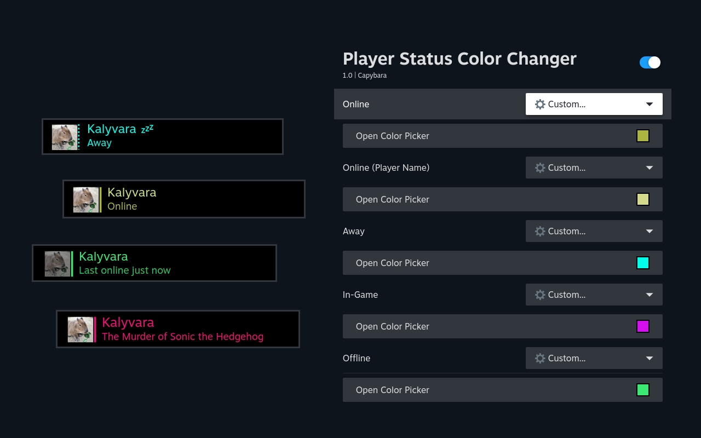Open Color Picker under In-Game row

click(503, 326)
